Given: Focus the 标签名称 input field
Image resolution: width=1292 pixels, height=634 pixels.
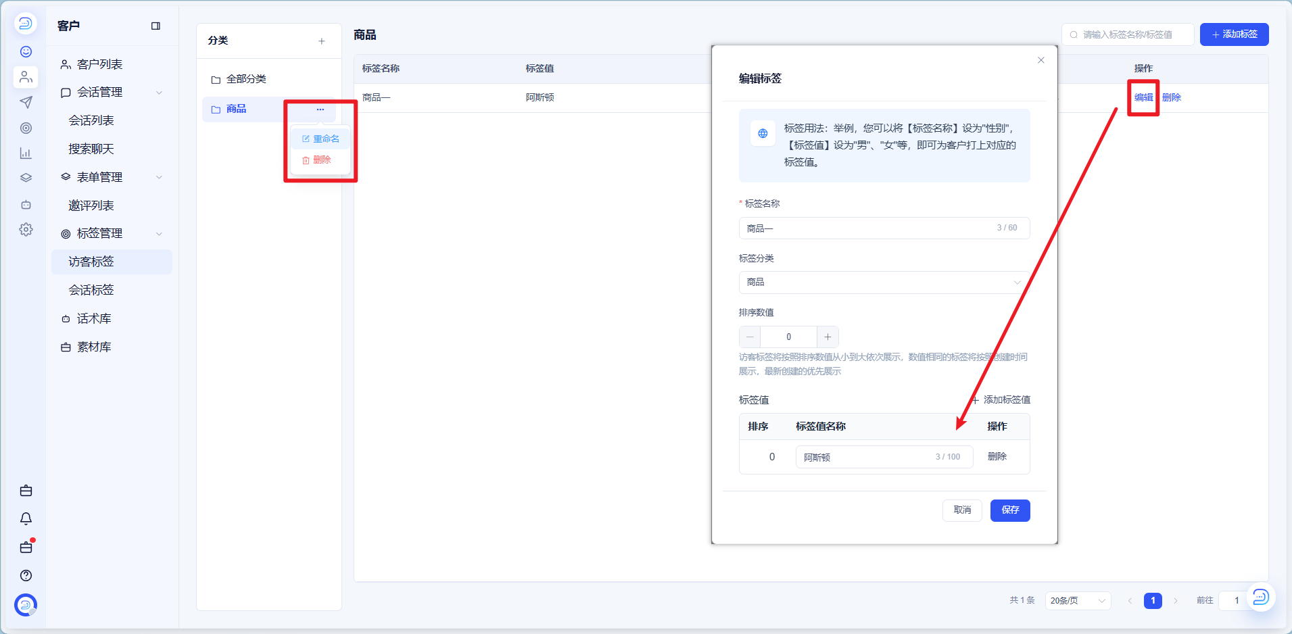Looking at the screenshot, I should click(884, 228).
